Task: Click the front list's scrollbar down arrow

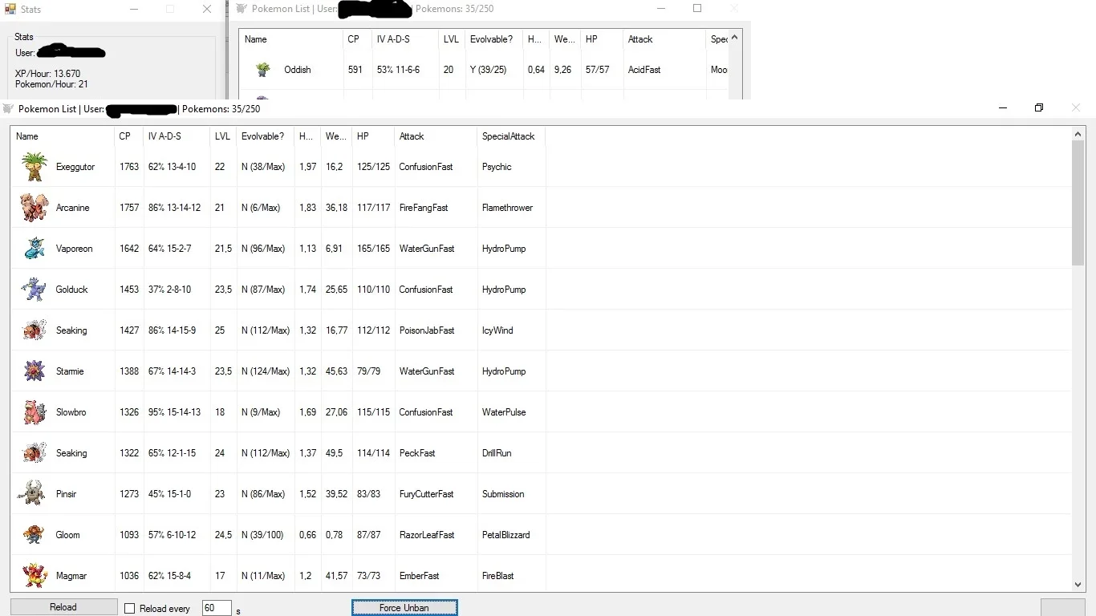Action: pos(1078,585)
